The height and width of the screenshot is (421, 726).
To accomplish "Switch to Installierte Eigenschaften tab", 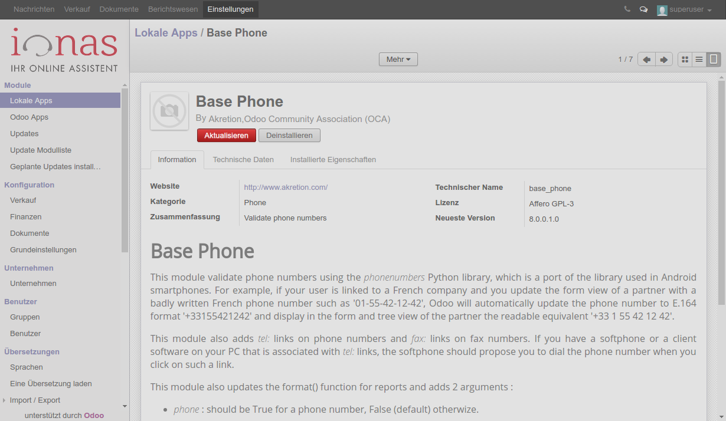I will pos(333,160).
